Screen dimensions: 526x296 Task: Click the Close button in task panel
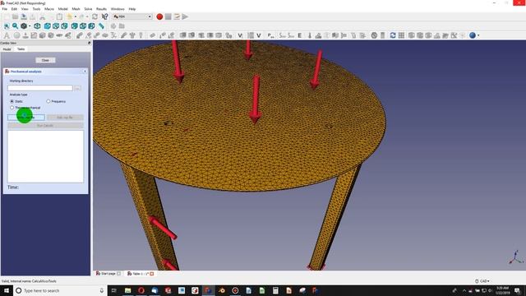tap(45, 60)
